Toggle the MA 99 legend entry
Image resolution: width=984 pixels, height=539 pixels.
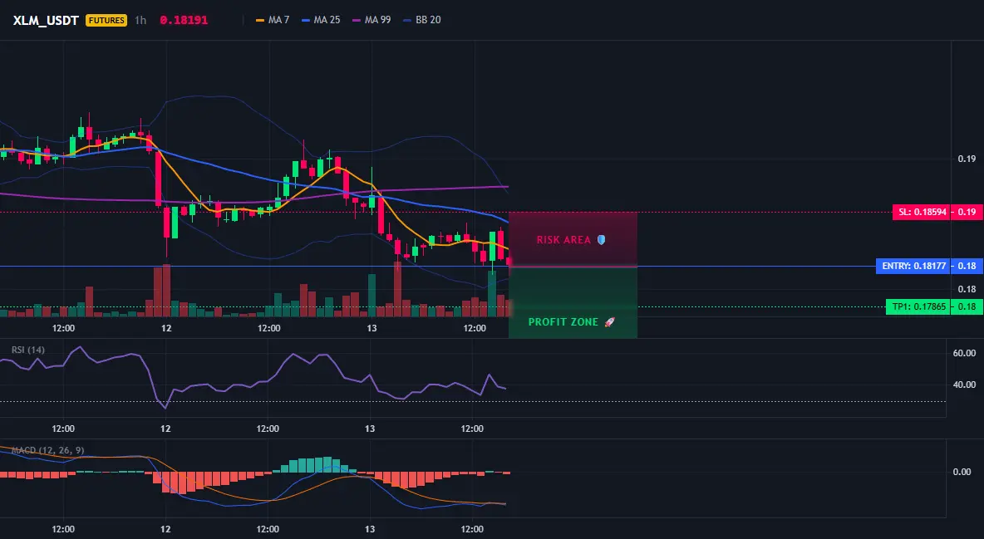[x=372, y=20]
